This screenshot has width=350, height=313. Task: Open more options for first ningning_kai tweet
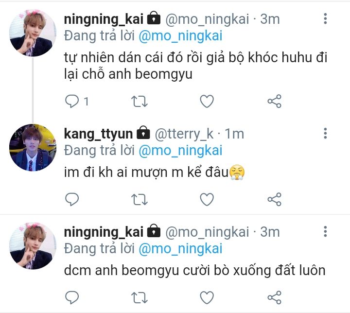(325, 19)
